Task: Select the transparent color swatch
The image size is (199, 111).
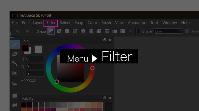Action: [x=38, y=49]
